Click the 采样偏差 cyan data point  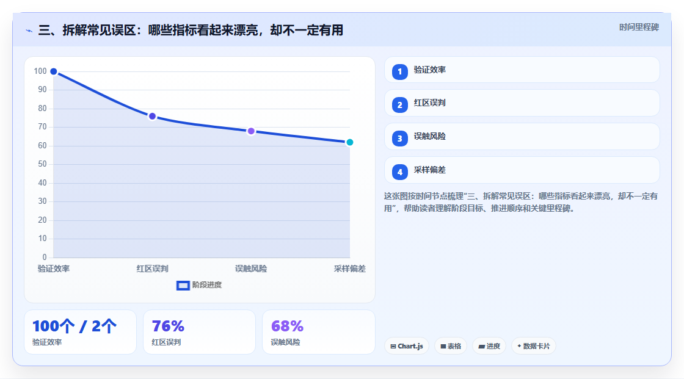[349, 142]
